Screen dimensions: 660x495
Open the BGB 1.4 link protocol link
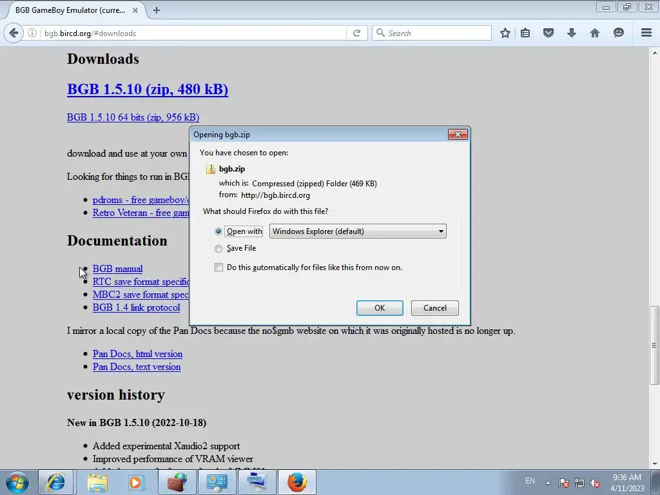pos(137,307)
